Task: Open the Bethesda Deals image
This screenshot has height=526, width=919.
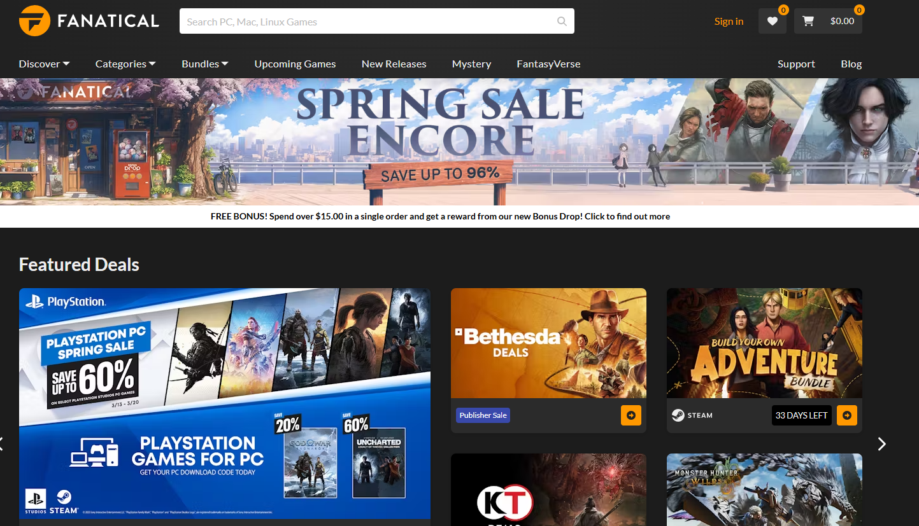Action: 548,343
